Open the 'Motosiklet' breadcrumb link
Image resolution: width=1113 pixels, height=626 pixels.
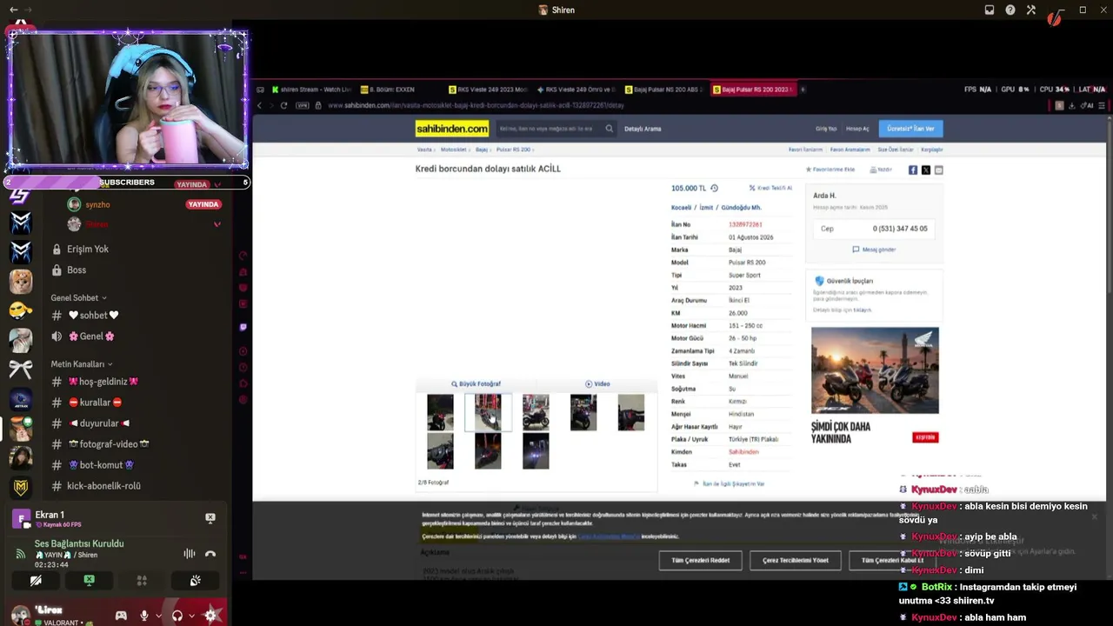tap(454, 150)
